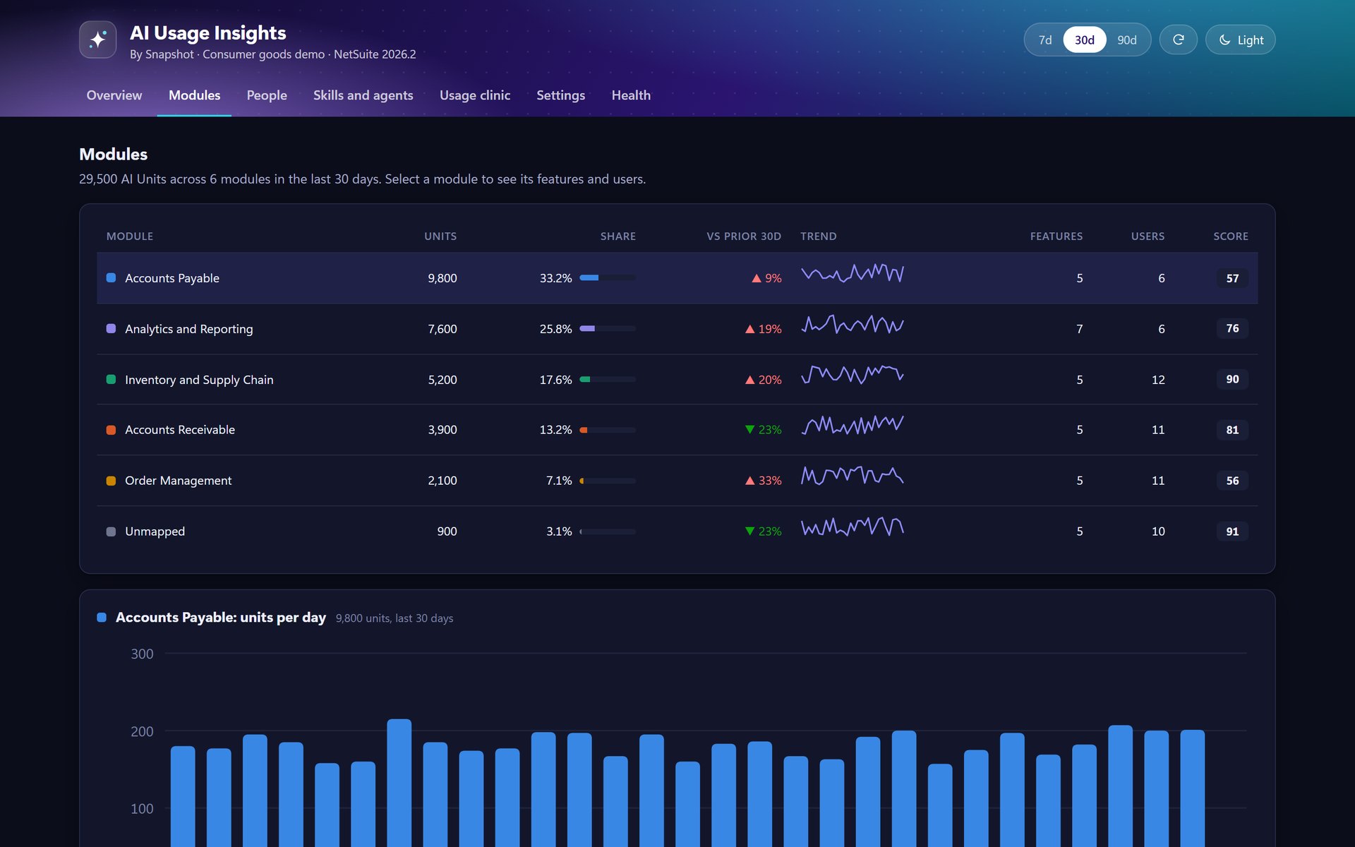Click the Accounts Payable 33.2% share bar
This screenshot has width=1355, height=847.
[607, 278]
